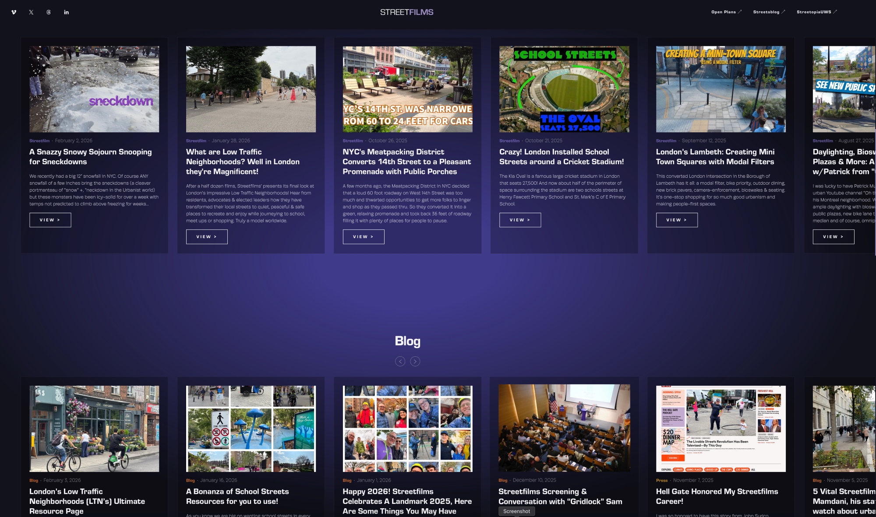Click View under Lambeth Mini Town Squares

pos(677,220)
